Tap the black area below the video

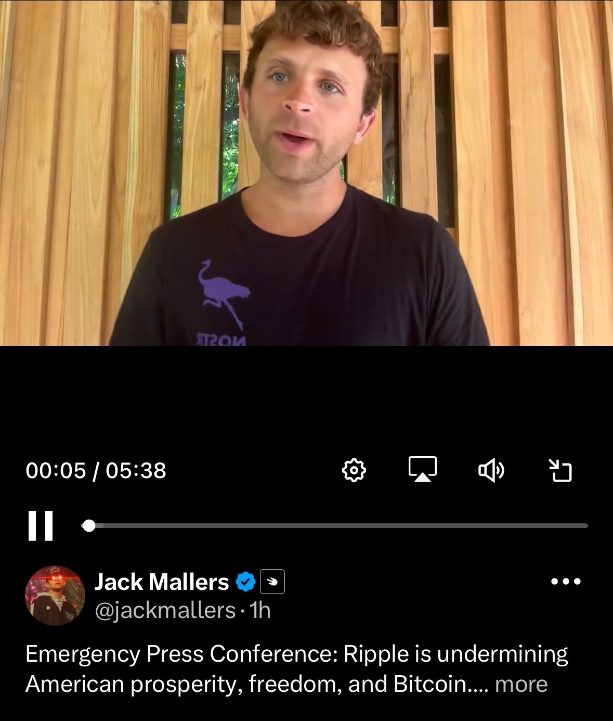click(x=306, y=398)
